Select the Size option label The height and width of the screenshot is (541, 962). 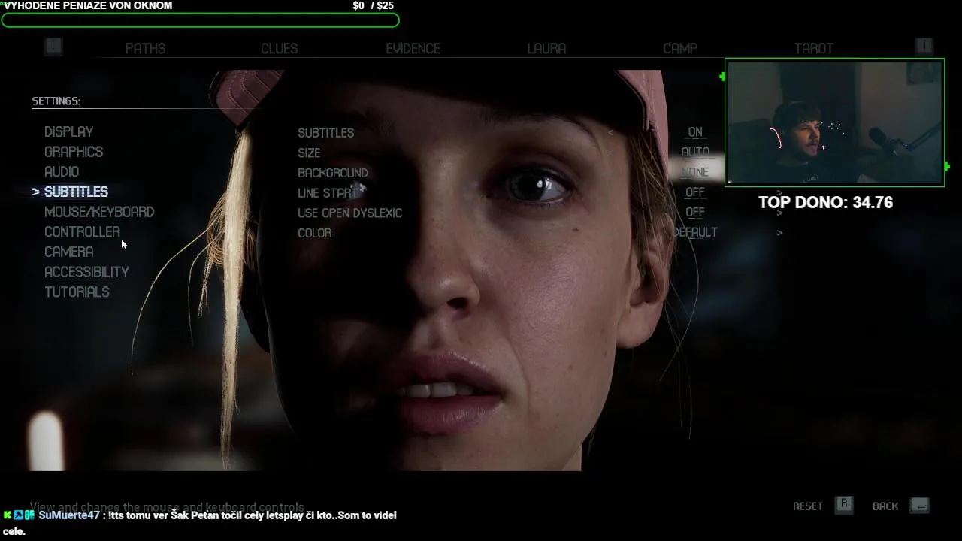pyautogui.click(x=309, y=153)
